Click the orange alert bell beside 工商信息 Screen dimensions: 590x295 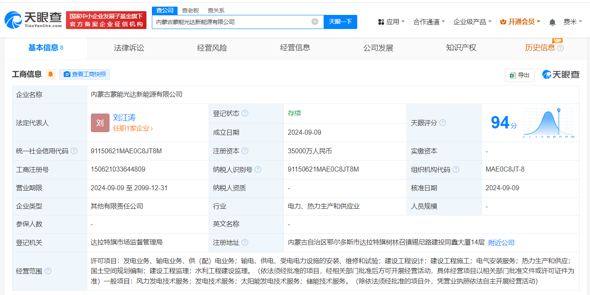(51, 74)
